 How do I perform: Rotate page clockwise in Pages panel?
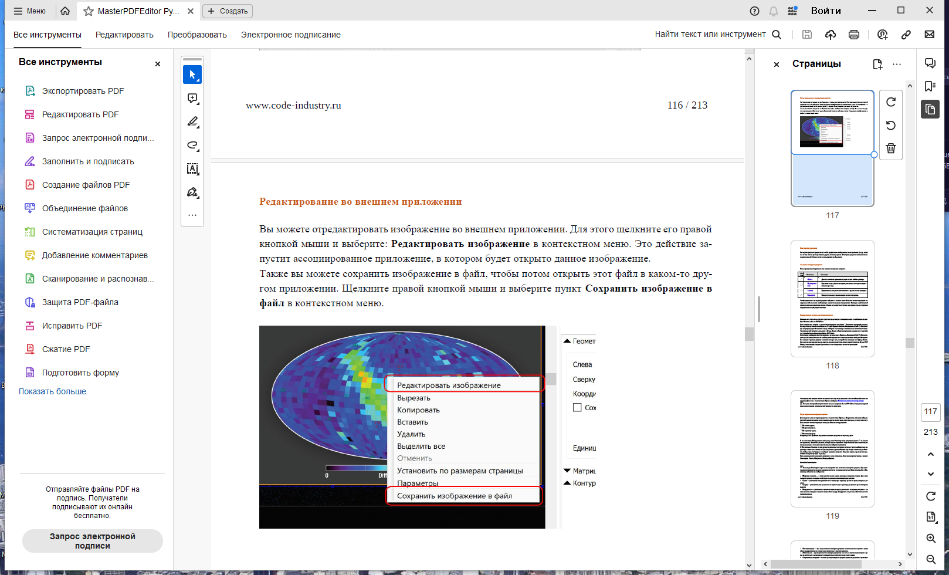[891, 102]
